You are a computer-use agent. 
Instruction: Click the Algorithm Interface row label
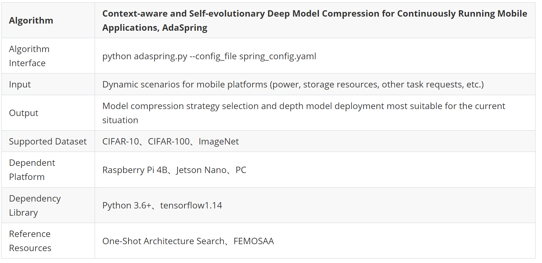tap(29, 56)
